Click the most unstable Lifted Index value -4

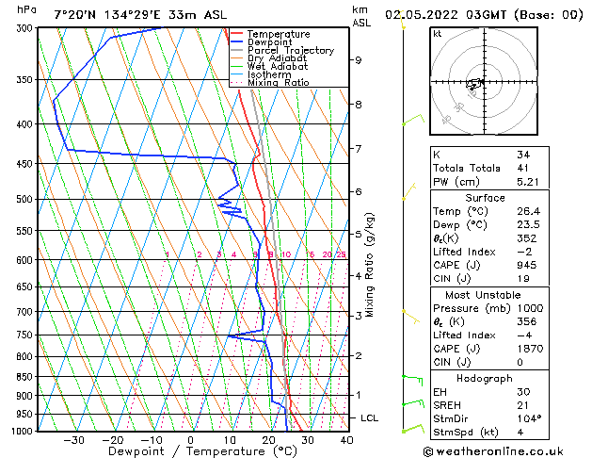(524, 335)
